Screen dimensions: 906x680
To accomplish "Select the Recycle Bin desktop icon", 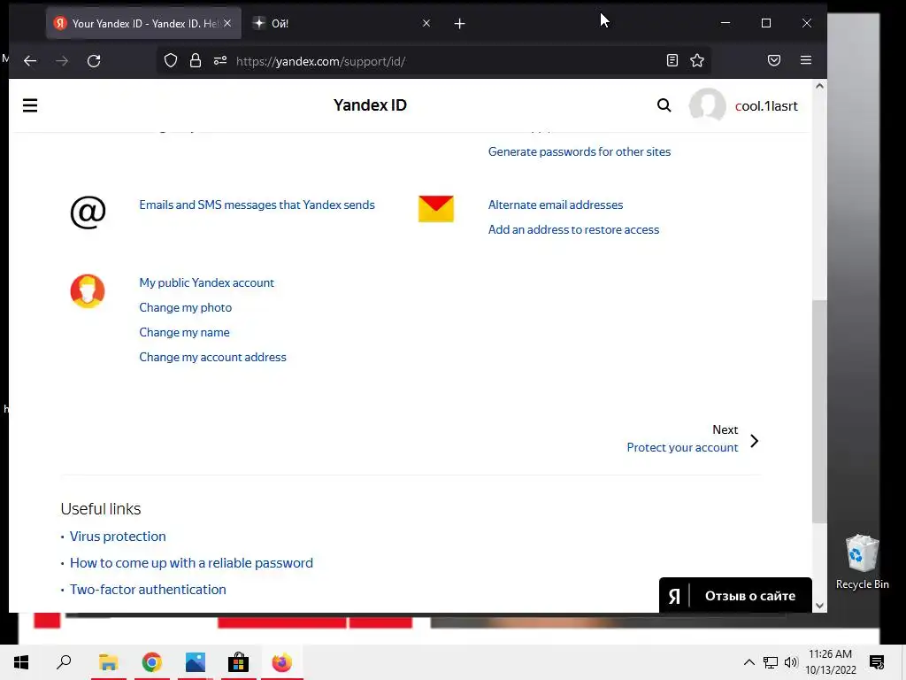I will (x=862, y=562).
